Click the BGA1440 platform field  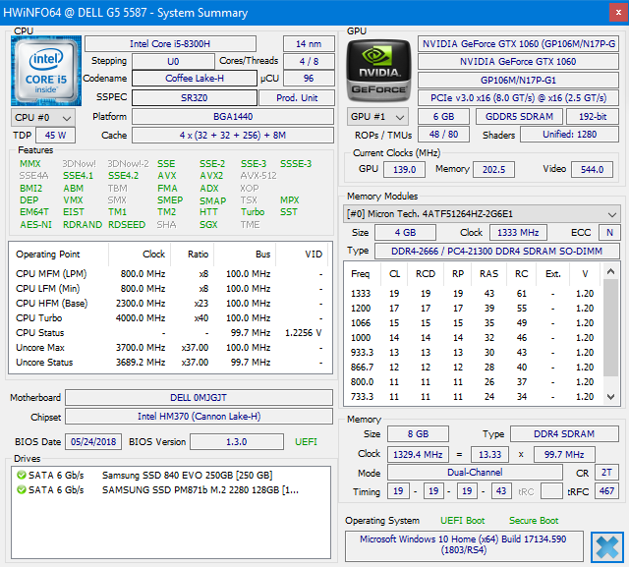pyautogui.click(x=233, y=117)
